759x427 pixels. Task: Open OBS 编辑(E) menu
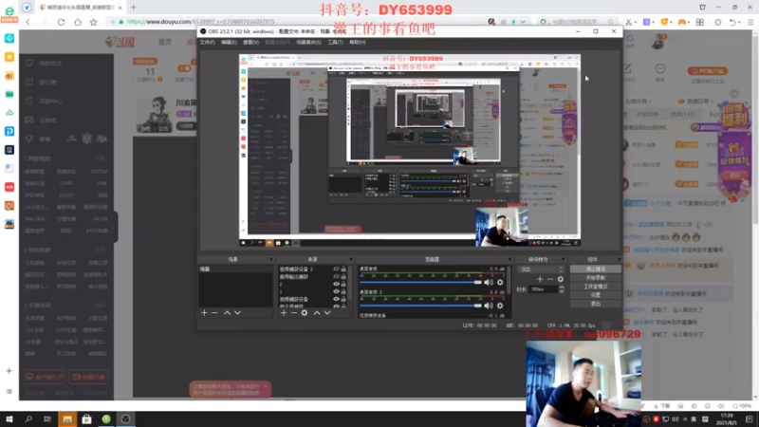(229, 43)
